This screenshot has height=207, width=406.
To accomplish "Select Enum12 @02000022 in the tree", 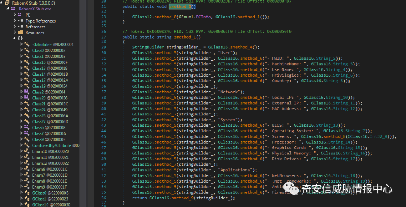I will click(x=50, y=163).
